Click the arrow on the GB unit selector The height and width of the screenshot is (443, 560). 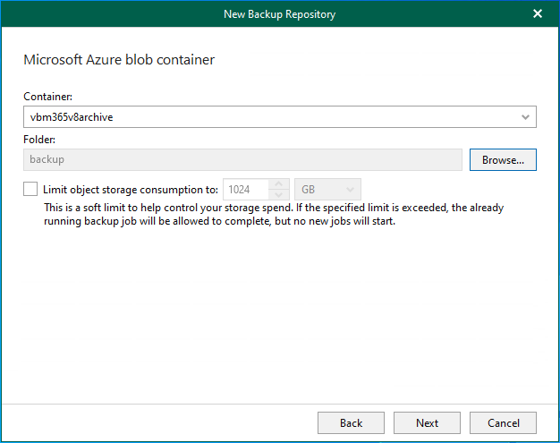pyautogui.click(x=350, y=190)
